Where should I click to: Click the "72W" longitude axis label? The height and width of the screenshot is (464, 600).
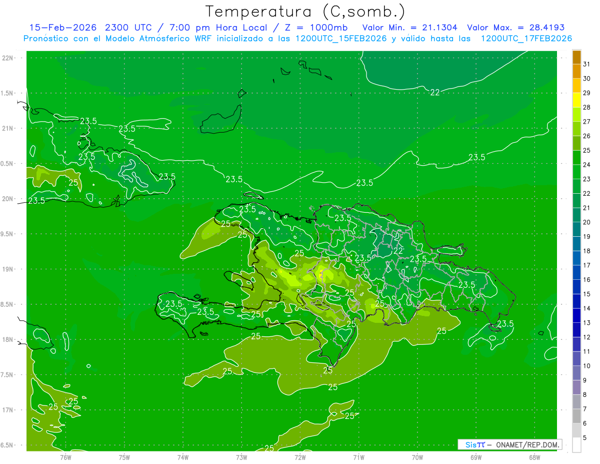pyautogui.click(x=300, y=457)
